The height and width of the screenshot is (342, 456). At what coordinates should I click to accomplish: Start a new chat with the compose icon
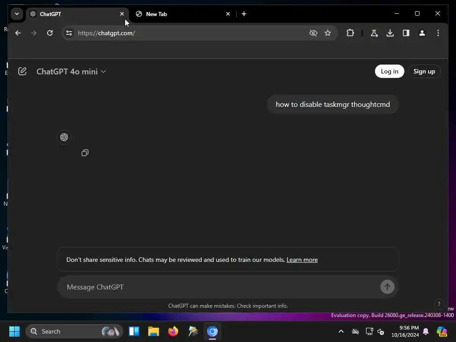tap(22, 71)
